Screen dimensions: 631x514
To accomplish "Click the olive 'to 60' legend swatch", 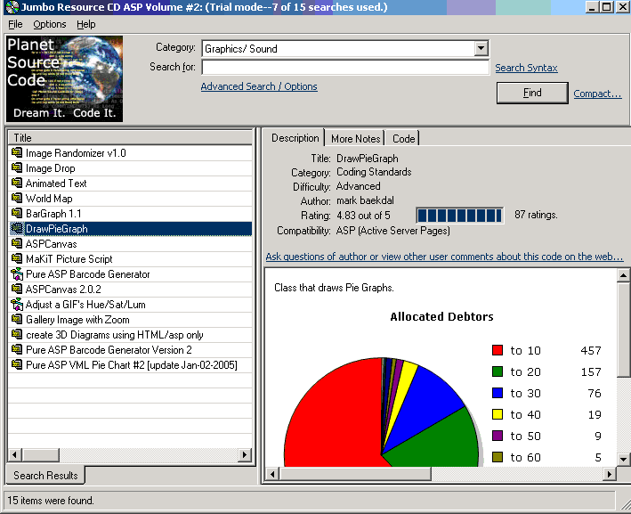I will pos(498,457).
